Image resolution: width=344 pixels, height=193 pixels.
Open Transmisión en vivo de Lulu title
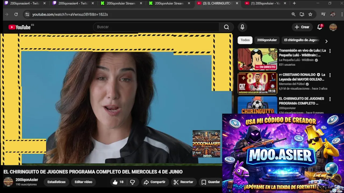tap(302, 53)
